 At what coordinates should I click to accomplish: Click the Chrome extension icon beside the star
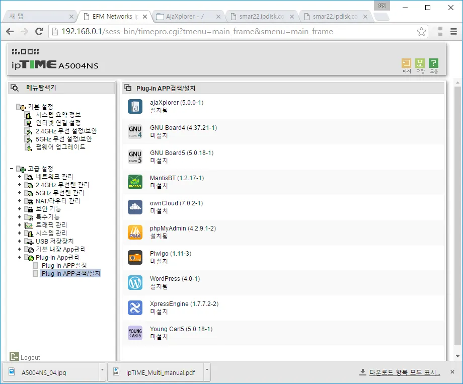[x=440, y=31]
